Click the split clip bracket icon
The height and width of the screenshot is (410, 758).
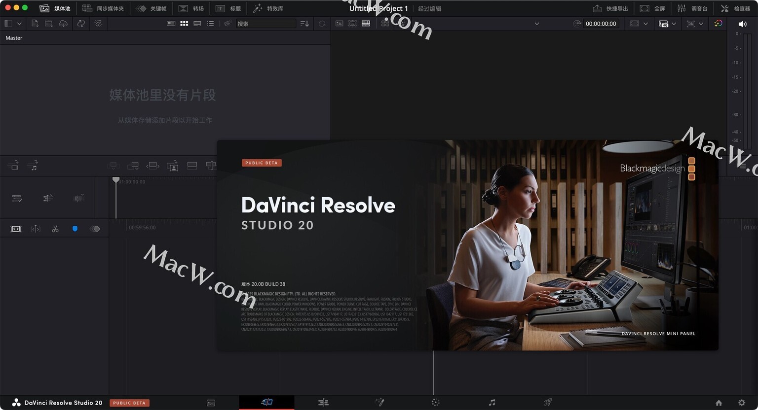[36, 229]
